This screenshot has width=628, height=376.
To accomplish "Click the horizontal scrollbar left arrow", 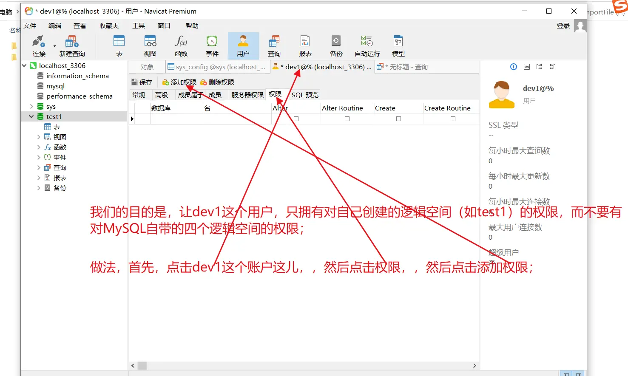I will coord(133,365).
